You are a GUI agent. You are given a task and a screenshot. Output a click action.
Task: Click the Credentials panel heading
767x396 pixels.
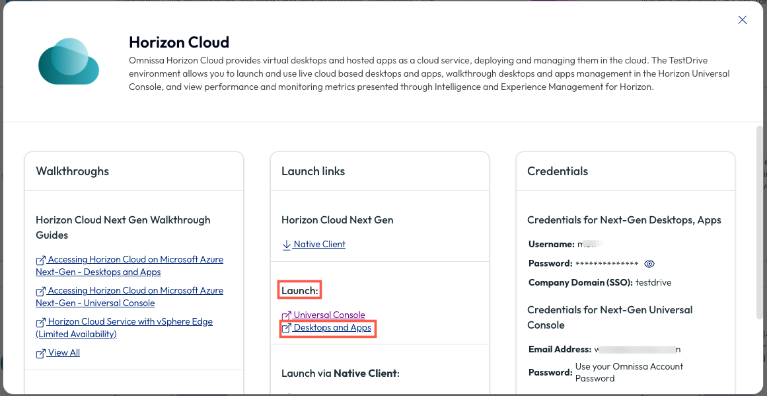pyautogui.click(x=558, y=171)
